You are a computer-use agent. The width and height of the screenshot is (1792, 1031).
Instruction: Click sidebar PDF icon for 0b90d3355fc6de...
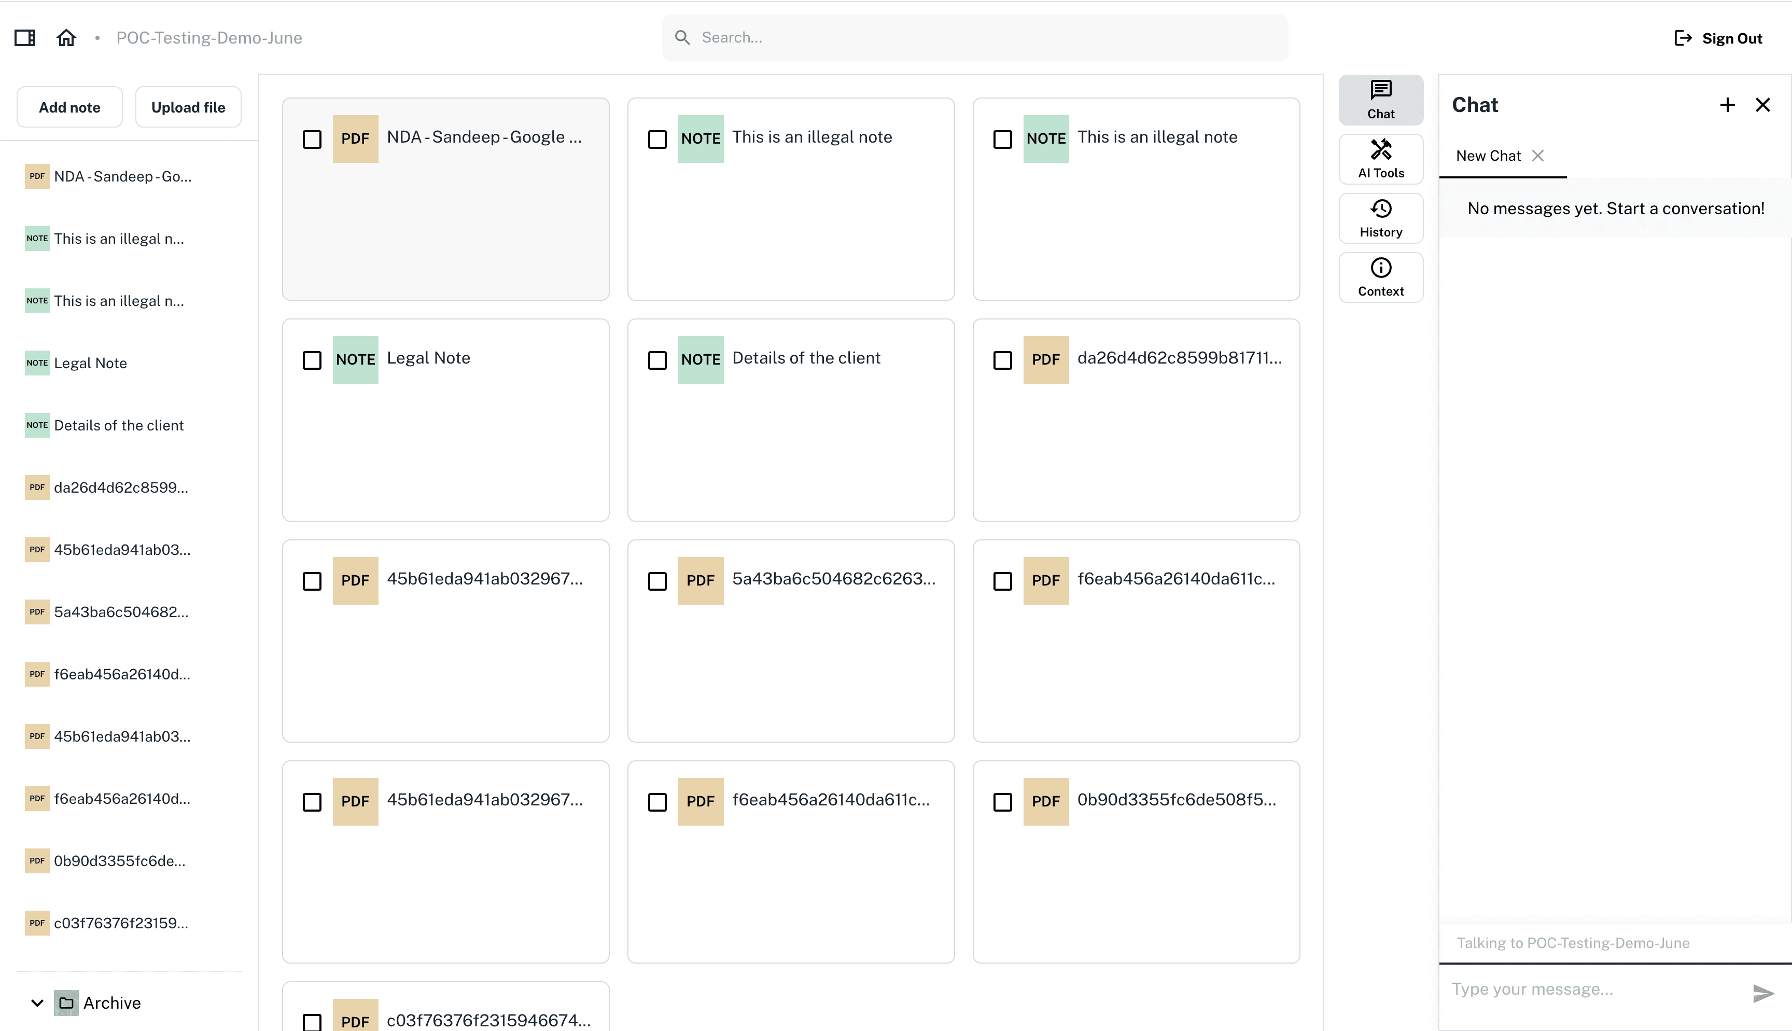(37, 861)
